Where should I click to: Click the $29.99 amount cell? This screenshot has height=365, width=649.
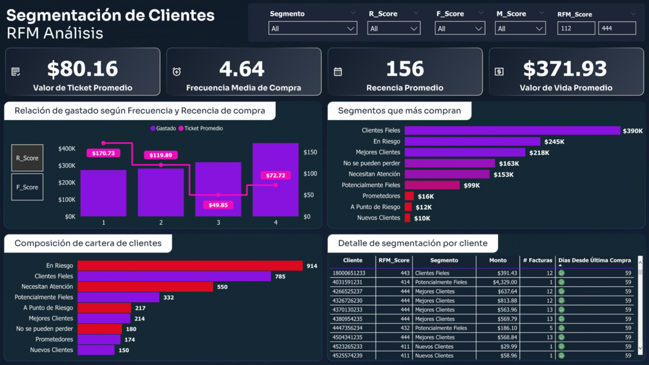click(x=509, y=347)
